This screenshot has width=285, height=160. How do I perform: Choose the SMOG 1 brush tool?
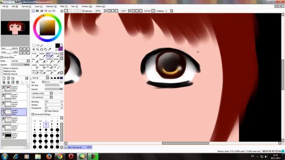[49, 61]
